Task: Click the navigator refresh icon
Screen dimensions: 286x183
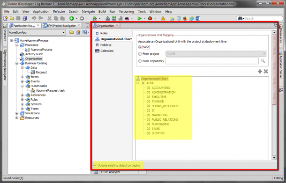Action: [x=78, y=32]
